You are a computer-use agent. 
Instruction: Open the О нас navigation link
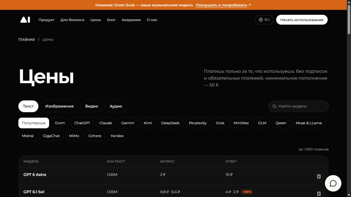point(152,20)
